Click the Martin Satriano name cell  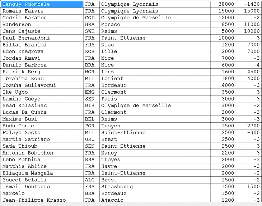[42, 139]
